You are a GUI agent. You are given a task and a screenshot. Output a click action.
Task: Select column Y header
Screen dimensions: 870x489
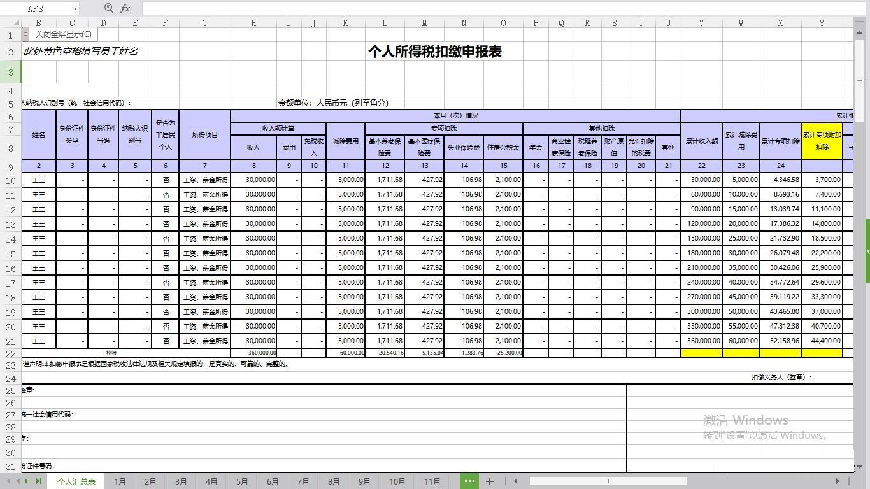click(822, 23)
